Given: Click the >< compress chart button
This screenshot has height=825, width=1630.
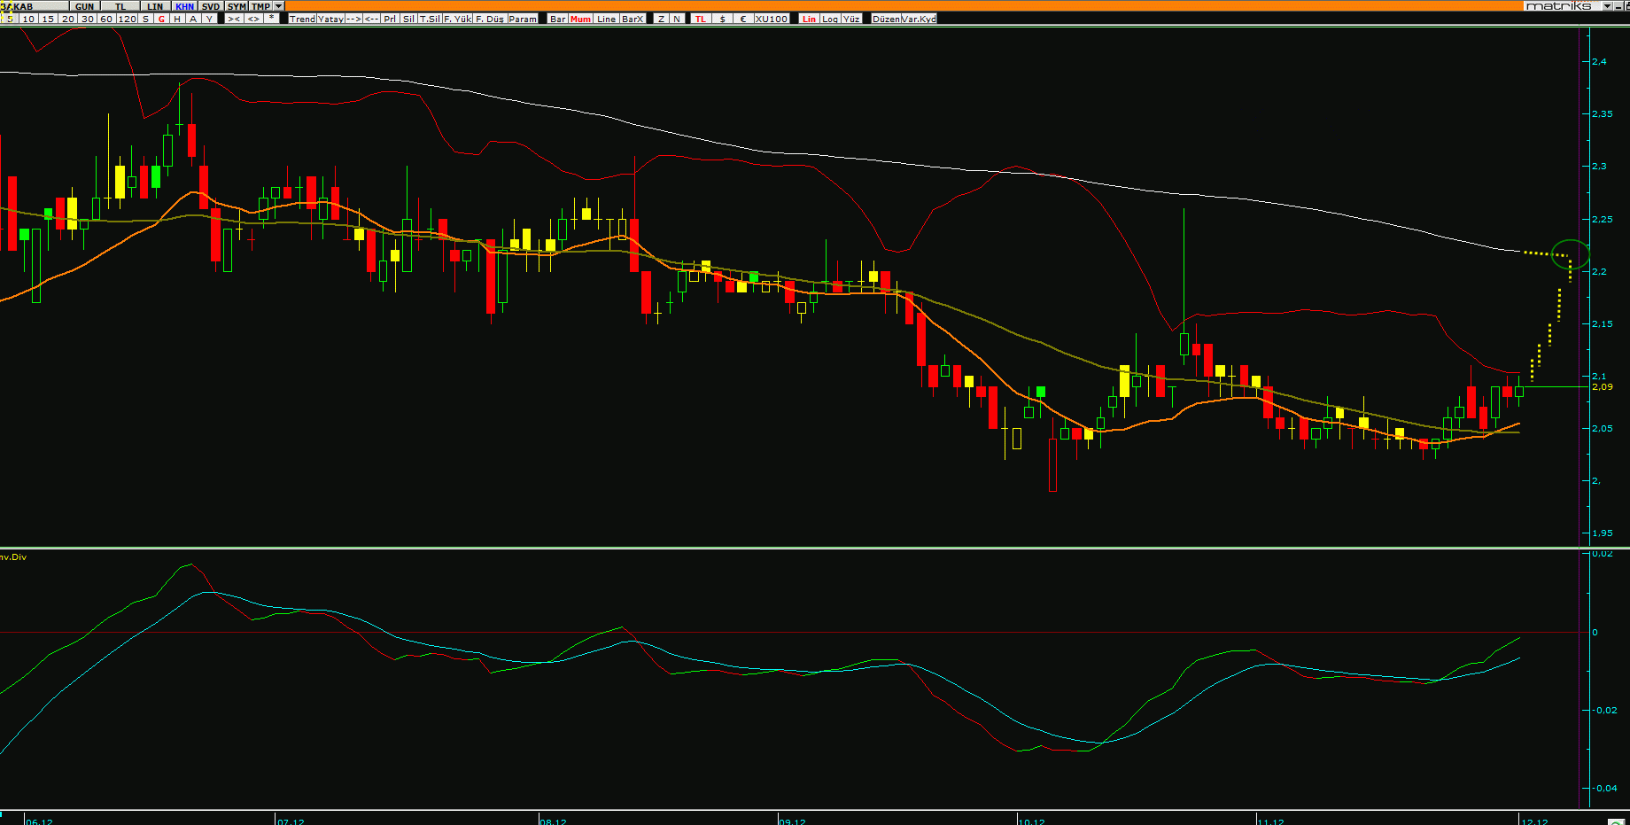Looking at the screenshot, I should tap(234, 19).
